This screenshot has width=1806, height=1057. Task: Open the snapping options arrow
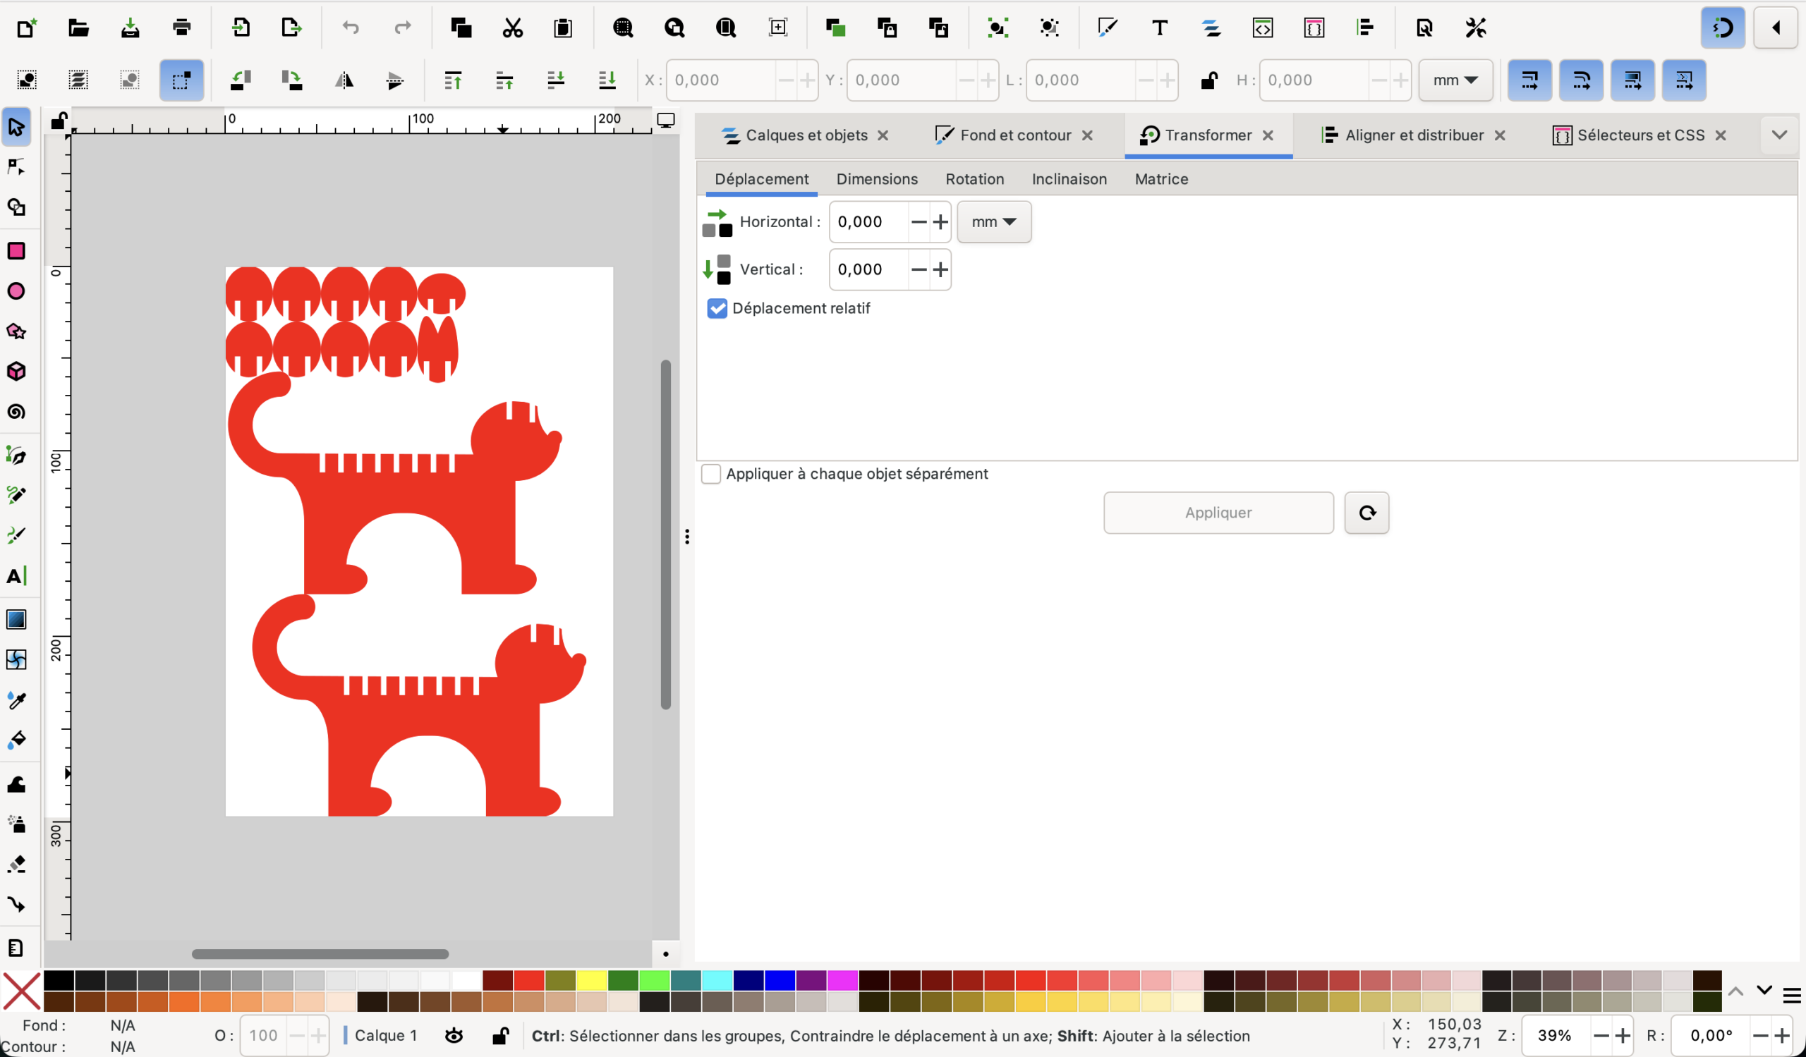1776,28
